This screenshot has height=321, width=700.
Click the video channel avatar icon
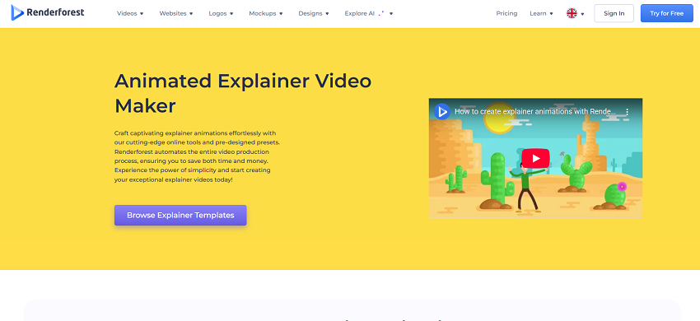(x=442, y=111)
